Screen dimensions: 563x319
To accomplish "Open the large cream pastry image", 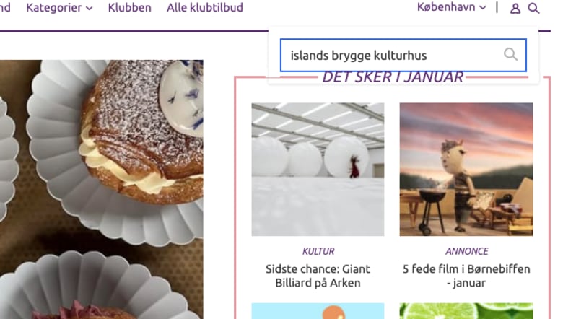I will [102, 190].
